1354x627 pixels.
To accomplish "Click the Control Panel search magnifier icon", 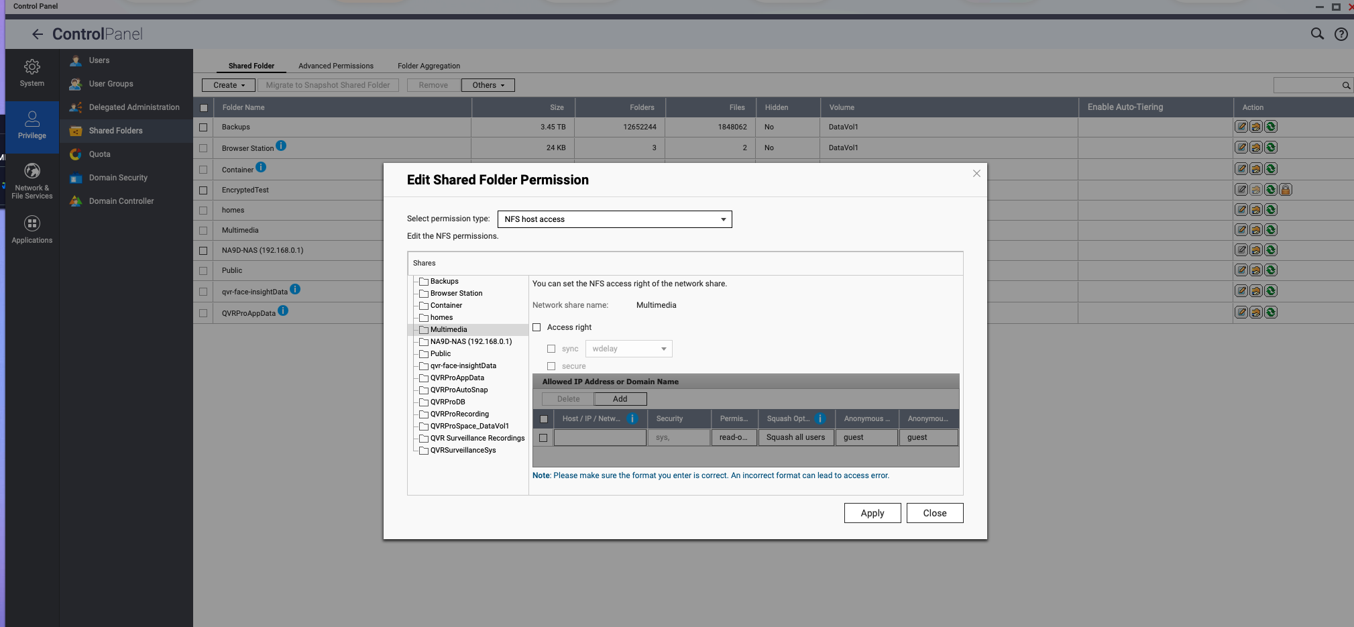I will tap(1317, 34).
